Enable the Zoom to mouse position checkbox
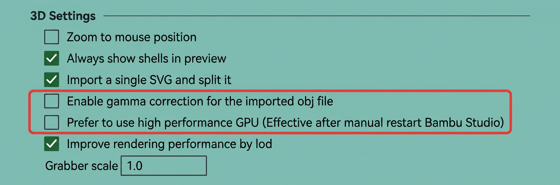Image resolution: width=560 pixels, height=185 pixels. 52,37
